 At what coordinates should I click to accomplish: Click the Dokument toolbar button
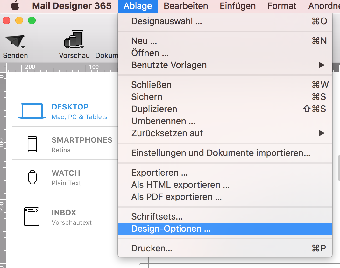(107, 55)
